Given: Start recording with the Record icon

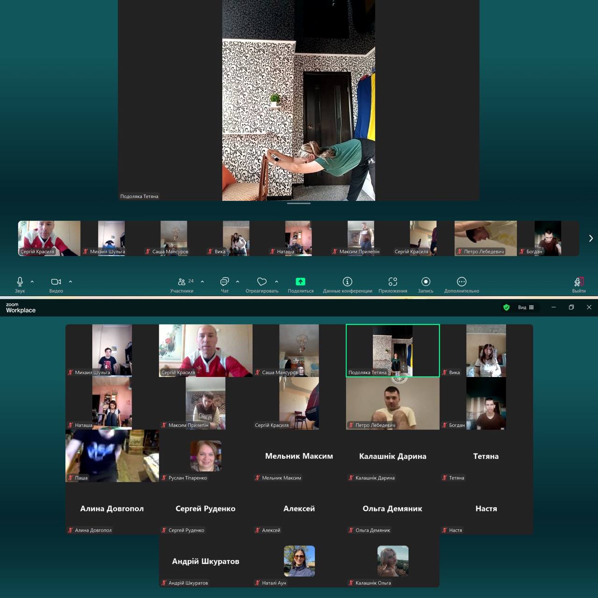Looking at the screenshot, I should (425, 282).
